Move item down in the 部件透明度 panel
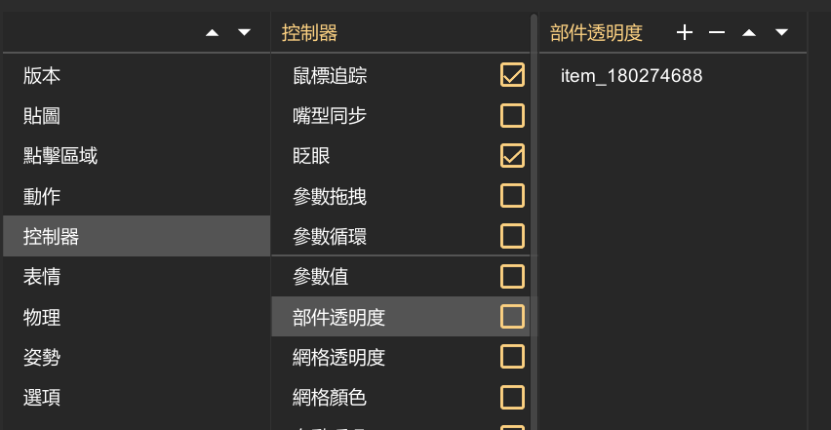Screen dimensions: 831x430 [x=781, y=33]
